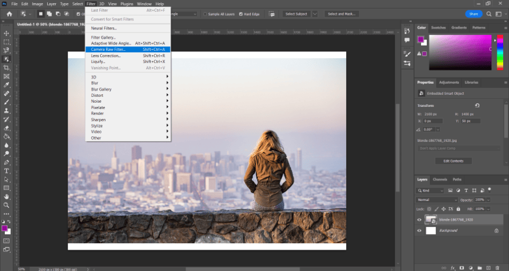The image size is (509, 271).
Task: Click the Select and Mask button
Action: point(341,14)
